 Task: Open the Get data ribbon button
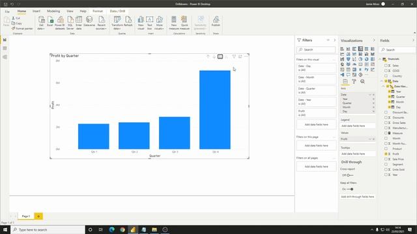(x=41, y=23)
